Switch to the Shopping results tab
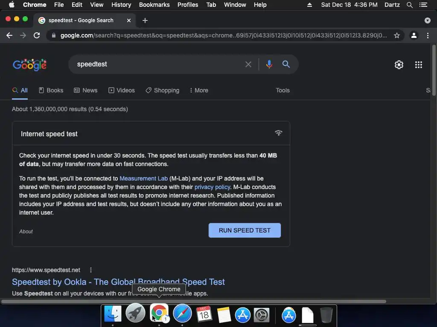 163,90
